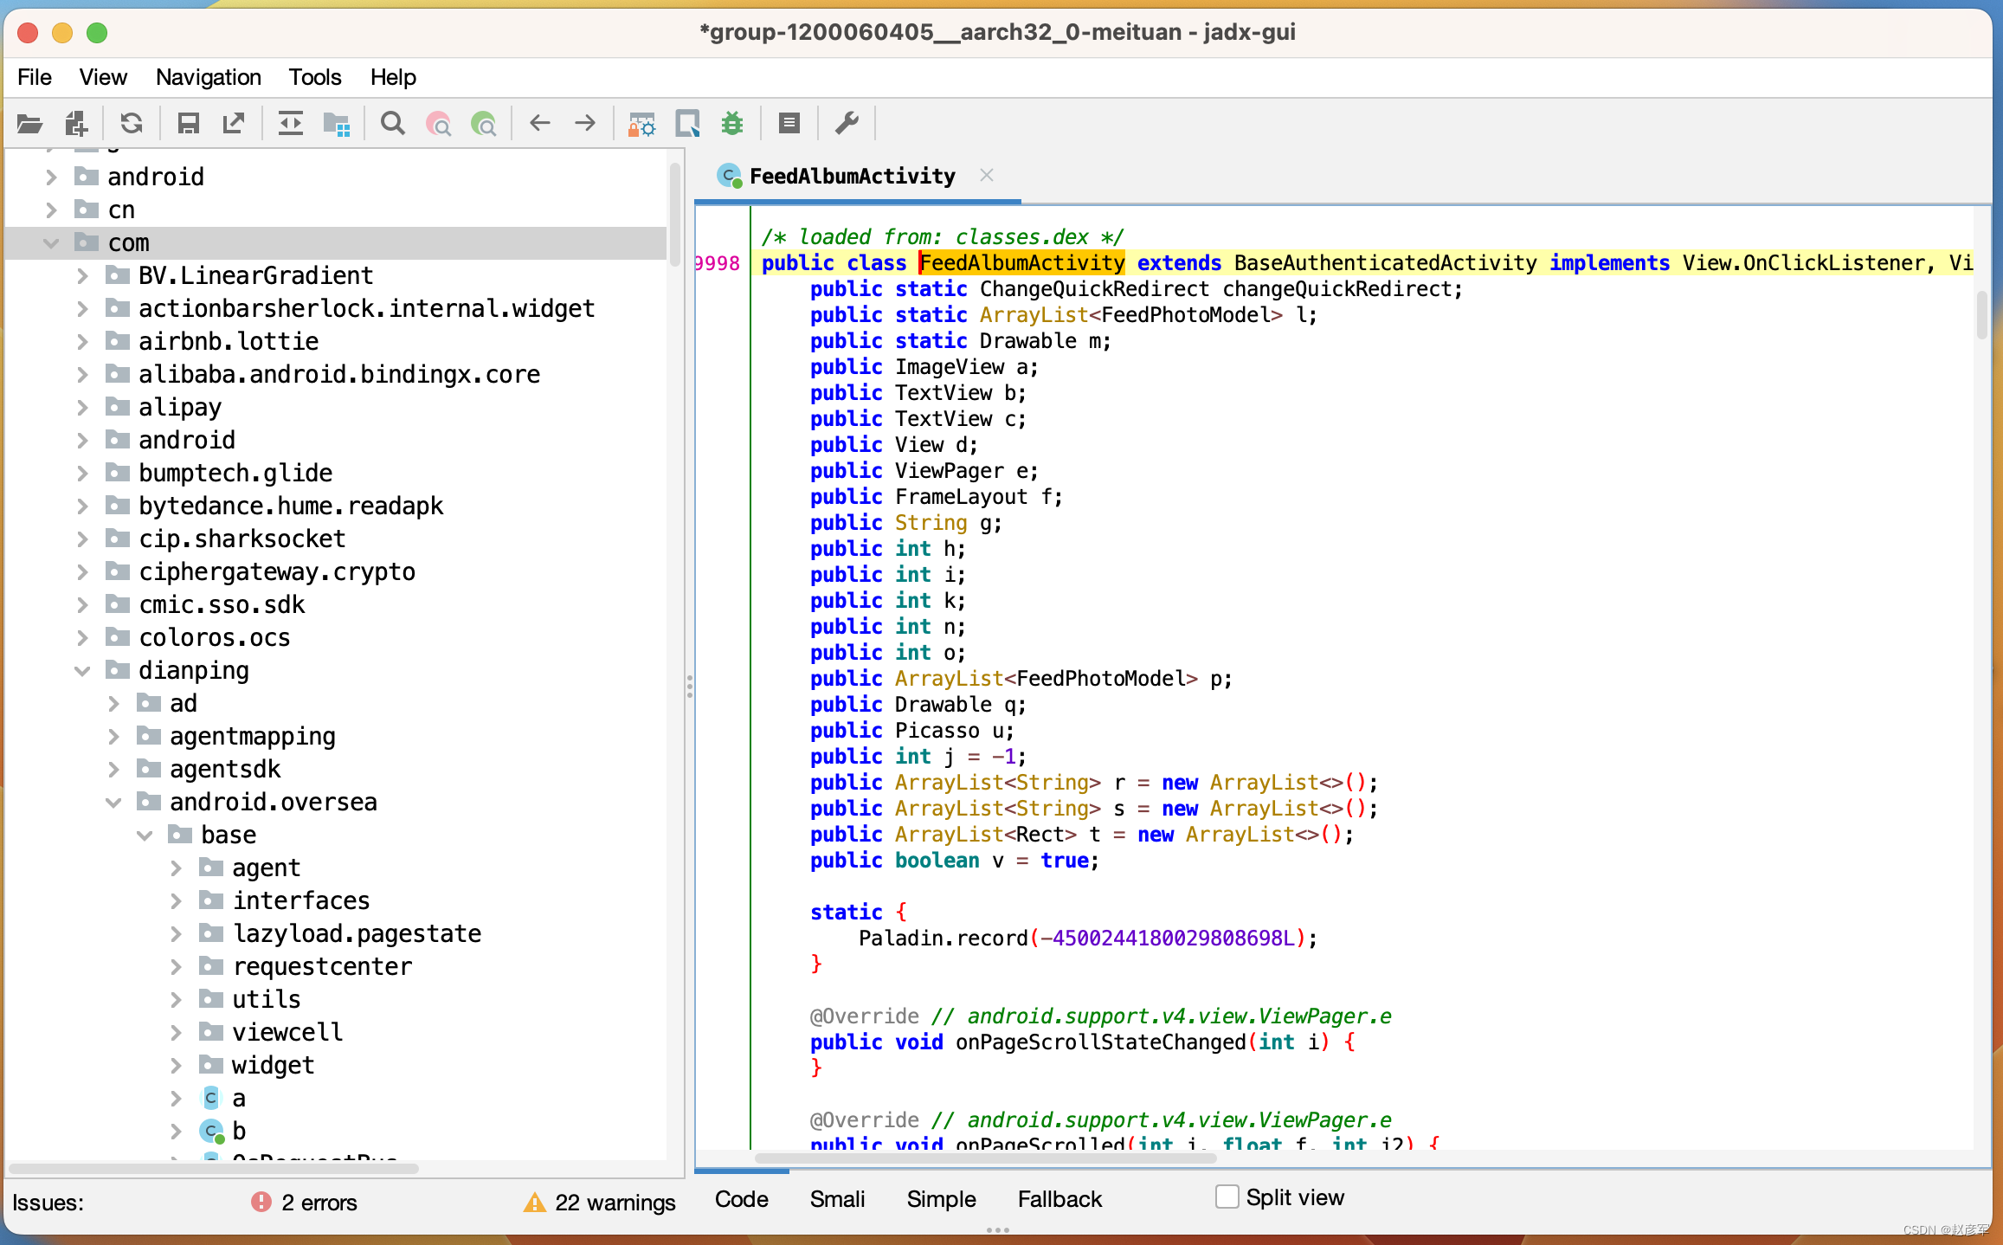Click the class icon beside tree item a
Viewport: 2003px width, 1245px height.
pyautogui.click(x=211, y=1099)
